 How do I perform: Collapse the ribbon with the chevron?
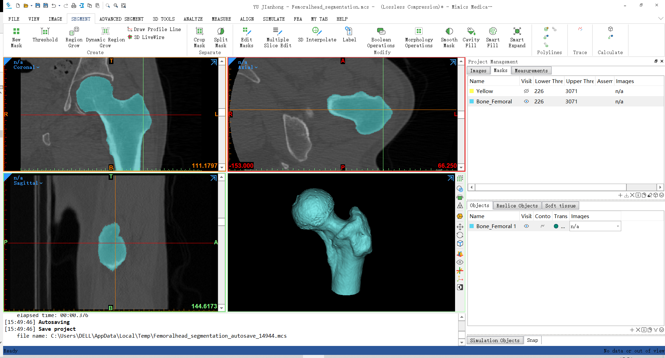660,19
